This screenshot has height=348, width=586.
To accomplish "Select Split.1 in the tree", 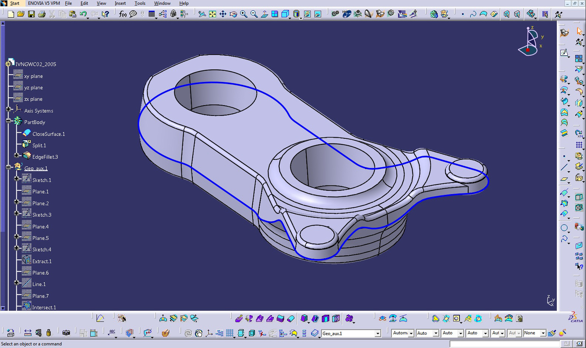I will pos(39,145).
